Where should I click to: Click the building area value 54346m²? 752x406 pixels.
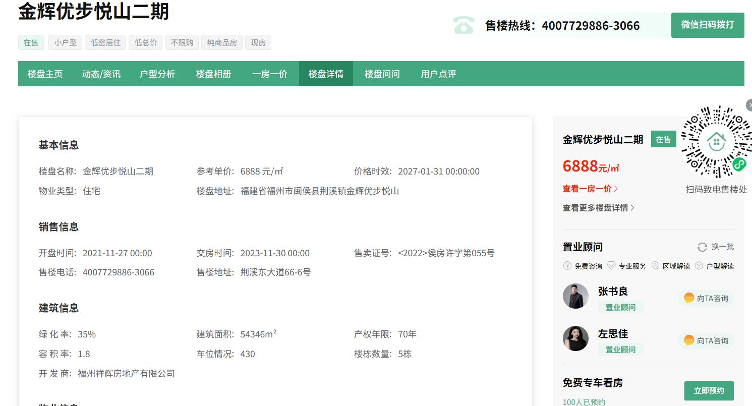click(x=258, y=334)
